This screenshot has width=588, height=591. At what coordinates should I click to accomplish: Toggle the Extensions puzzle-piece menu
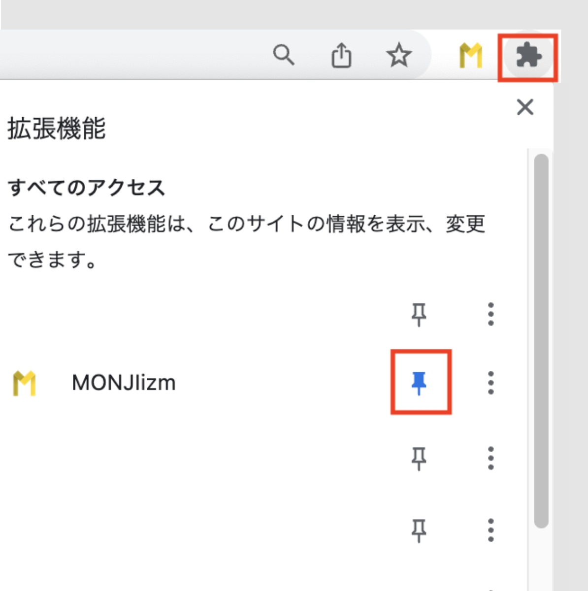tap(528, 55)
